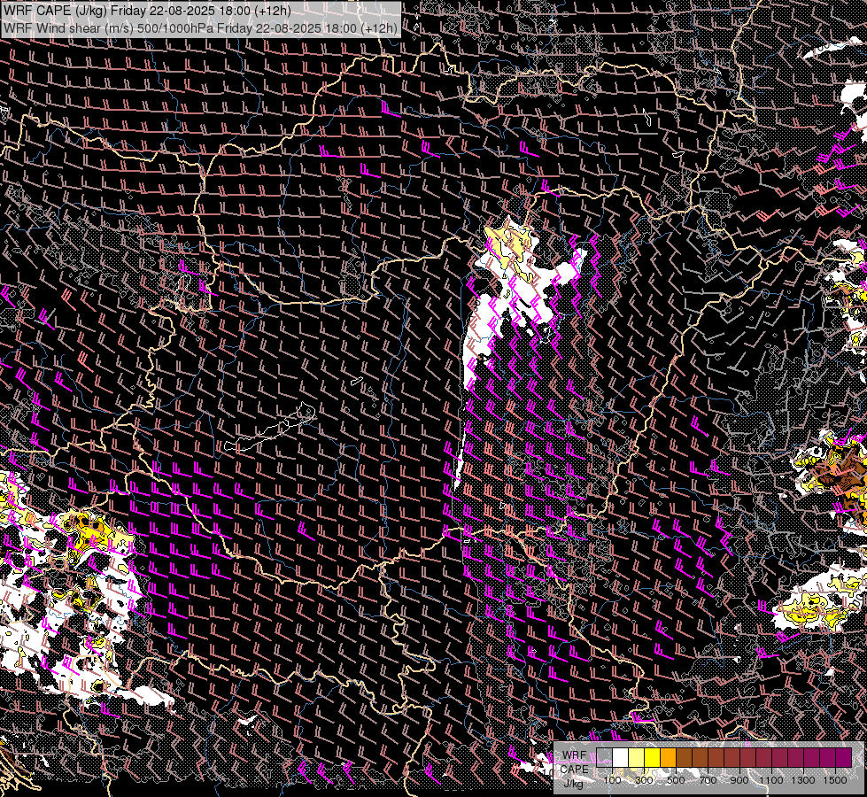Select the orange CAPE legend swatch
This screenshot has height=797, width=867.
tap(668, 758)
